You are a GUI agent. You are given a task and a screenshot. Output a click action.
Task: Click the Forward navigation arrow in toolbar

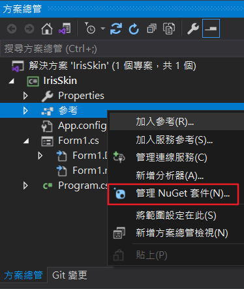(x=29, y=29)
